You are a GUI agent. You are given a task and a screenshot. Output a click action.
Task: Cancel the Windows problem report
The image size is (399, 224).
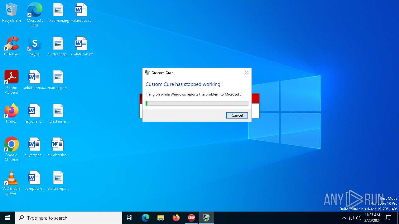(237, 115)
